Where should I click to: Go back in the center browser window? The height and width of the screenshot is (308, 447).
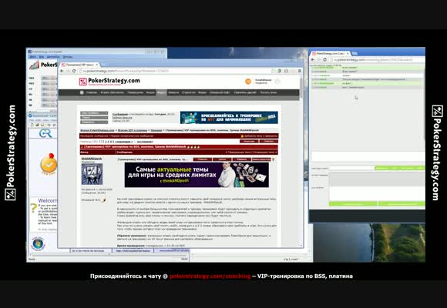tap(62, 71)
